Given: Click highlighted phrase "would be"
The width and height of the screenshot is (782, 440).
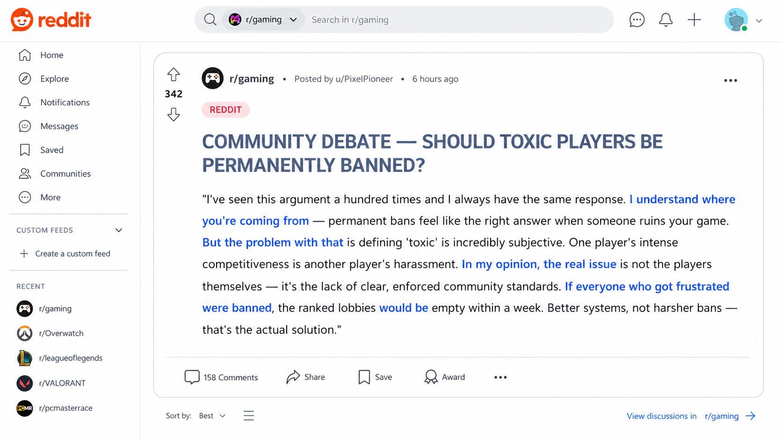Looking at the screenshot, I should click(404, 308).
